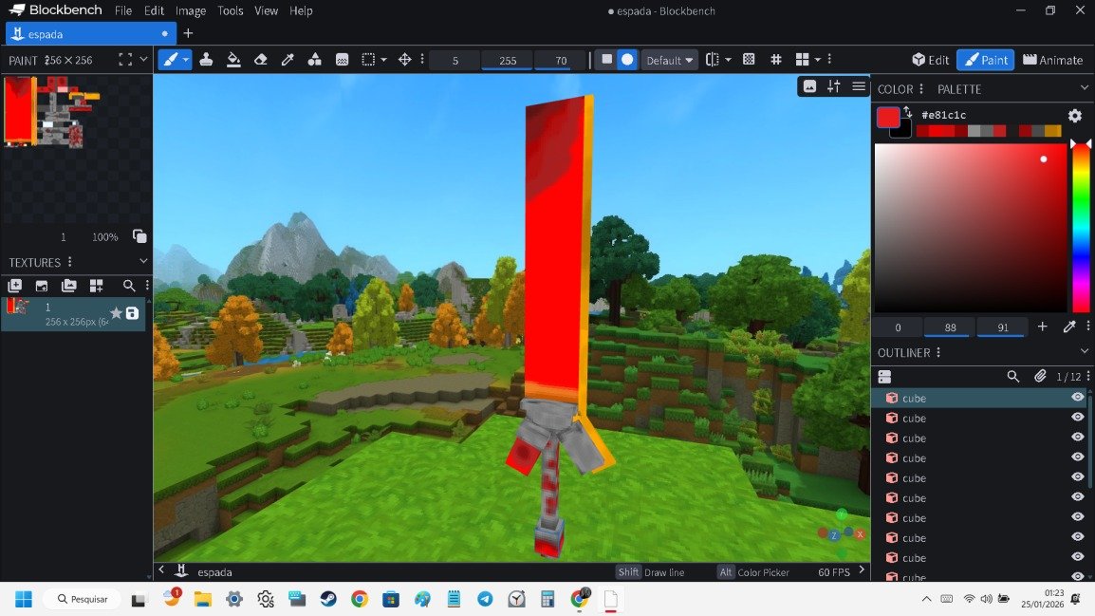Screen dimensions: 1095x616
Task: Click the texture group folder icon
Action: [69, 286]
